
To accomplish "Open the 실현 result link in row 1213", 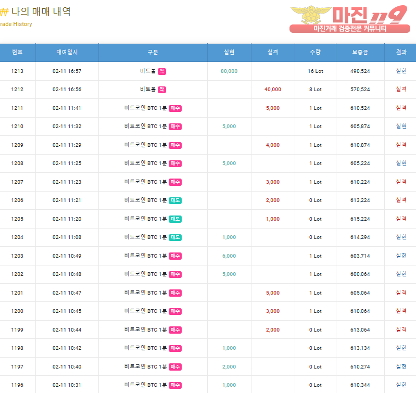I will coord(401,71).
